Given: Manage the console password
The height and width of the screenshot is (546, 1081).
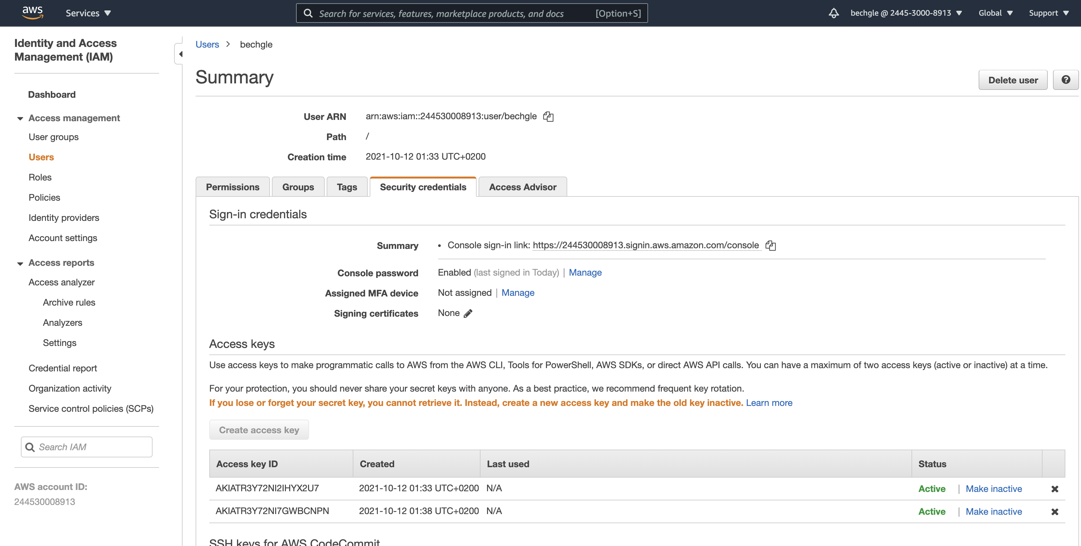Looking at the screenshot, I should tap(585, 273).
